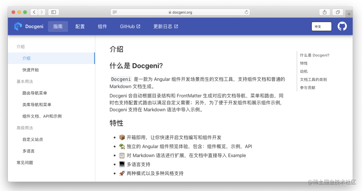Click the rocket emoji before 两种模式

coord(122,174)
